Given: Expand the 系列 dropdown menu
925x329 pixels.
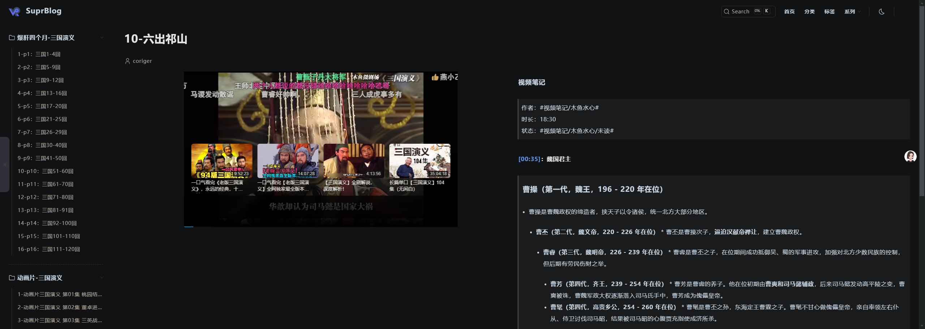Looking at the screenshot, I should [852, 12].
